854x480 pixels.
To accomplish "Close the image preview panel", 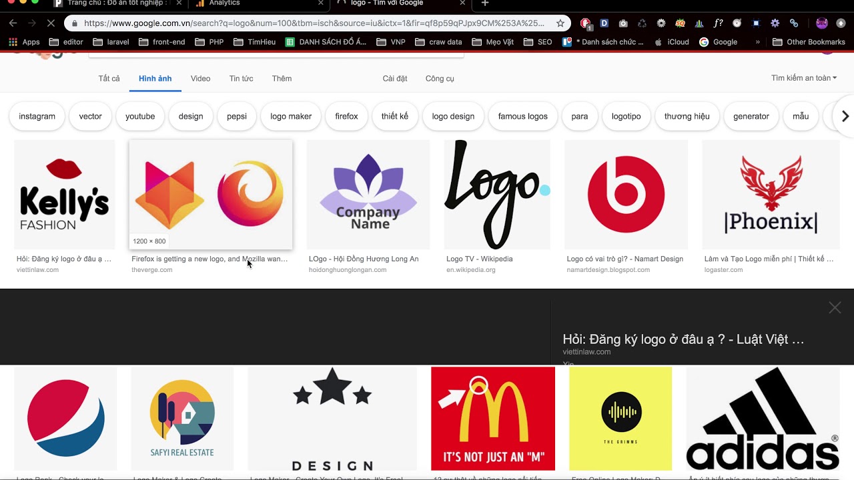I will tap(835, 307).
